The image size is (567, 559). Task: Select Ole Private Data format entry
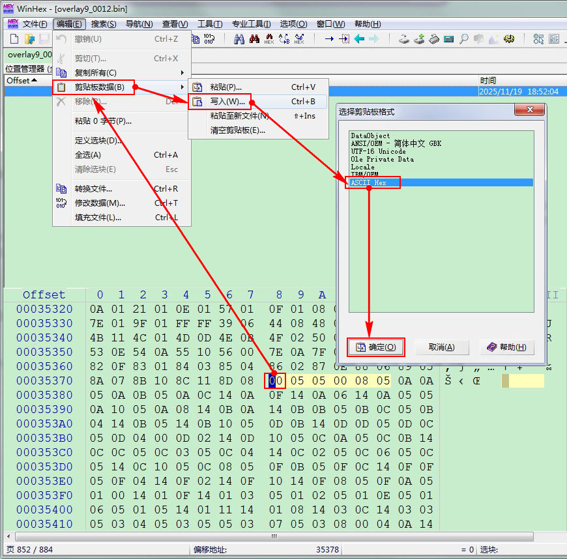click(x=441, y=159)
